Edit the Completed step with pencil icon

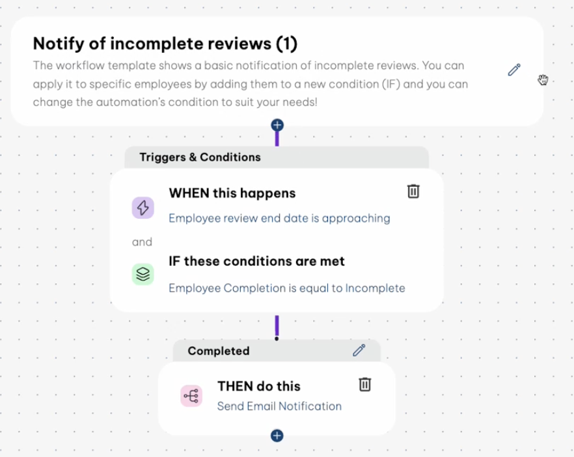(x=359, y=350)
